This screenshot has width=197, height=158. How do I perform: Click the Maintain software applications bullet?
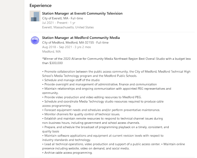(x=103, y=138)
